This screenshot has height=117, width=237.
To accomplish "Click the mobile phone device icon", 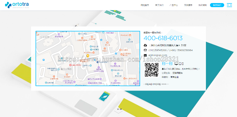I will [x=182, y=64].
